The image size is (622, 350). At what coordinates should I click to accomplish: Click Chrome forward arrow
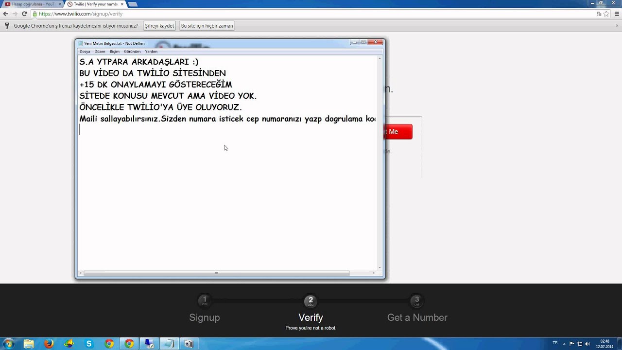point(15,14)
